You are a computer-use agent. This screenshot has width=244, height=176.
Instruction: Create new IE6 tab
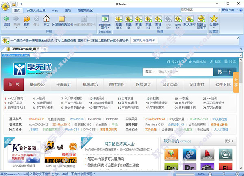click(x=129, y=19)
